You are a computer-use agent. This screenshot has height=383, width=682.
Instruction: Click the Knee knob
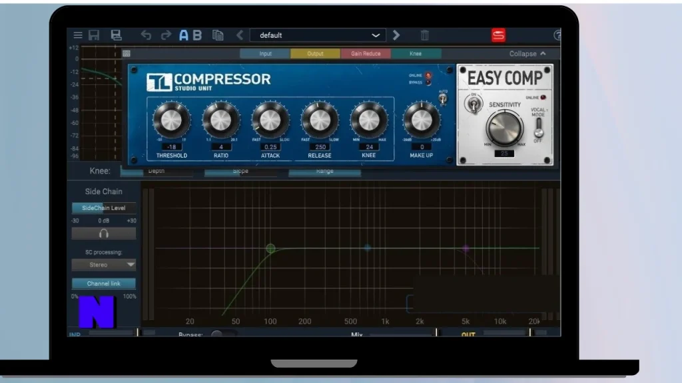coord(369,120)
